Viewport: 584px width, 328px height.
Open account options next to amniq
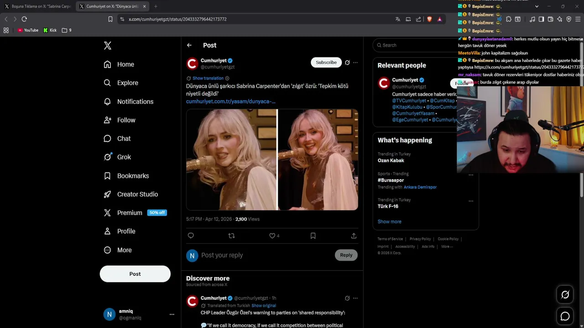click(x=172, y=314)
